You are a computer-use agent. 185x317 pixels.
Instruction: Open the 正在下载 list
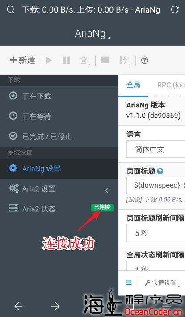coord(59,96)
